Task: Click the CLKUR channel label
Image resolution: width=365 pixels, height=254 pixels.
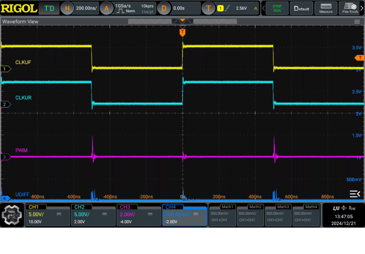Action: pyautogui.click(x=23, y=97)
